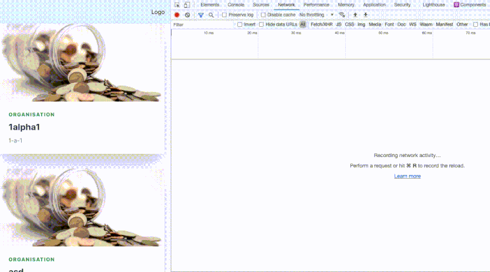This screenshot has height=272, width=490.
Task: Filter requests by WS type
Action: click(x=413, y=24)
